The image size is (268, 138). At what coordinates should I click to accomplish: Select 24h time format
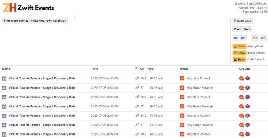point(255,38)
